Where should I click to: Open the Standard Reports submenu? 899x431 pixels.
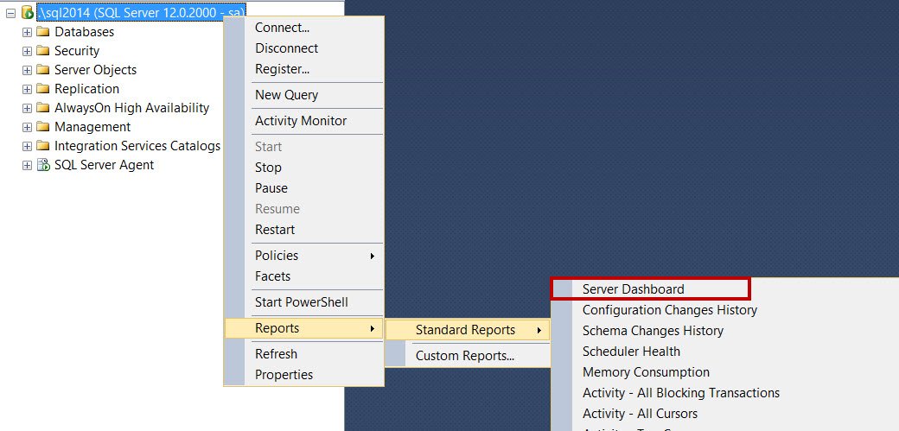(468, 330)
